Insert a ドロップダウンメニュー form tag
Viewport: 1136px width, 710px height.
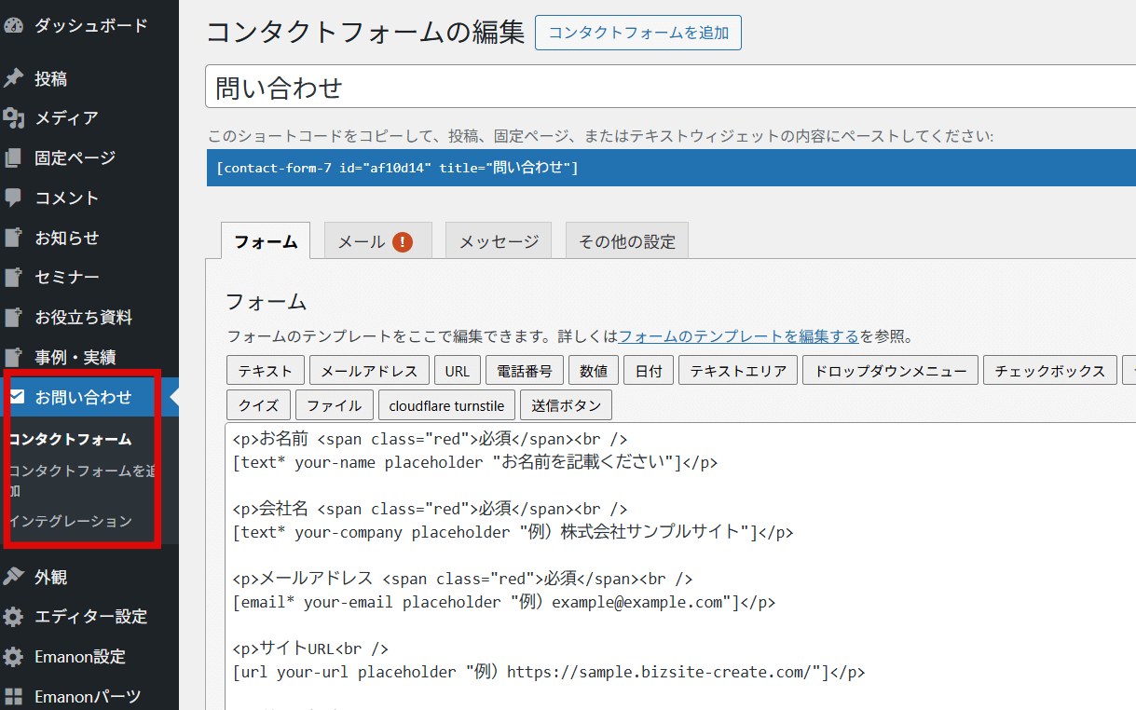[890, 371]
